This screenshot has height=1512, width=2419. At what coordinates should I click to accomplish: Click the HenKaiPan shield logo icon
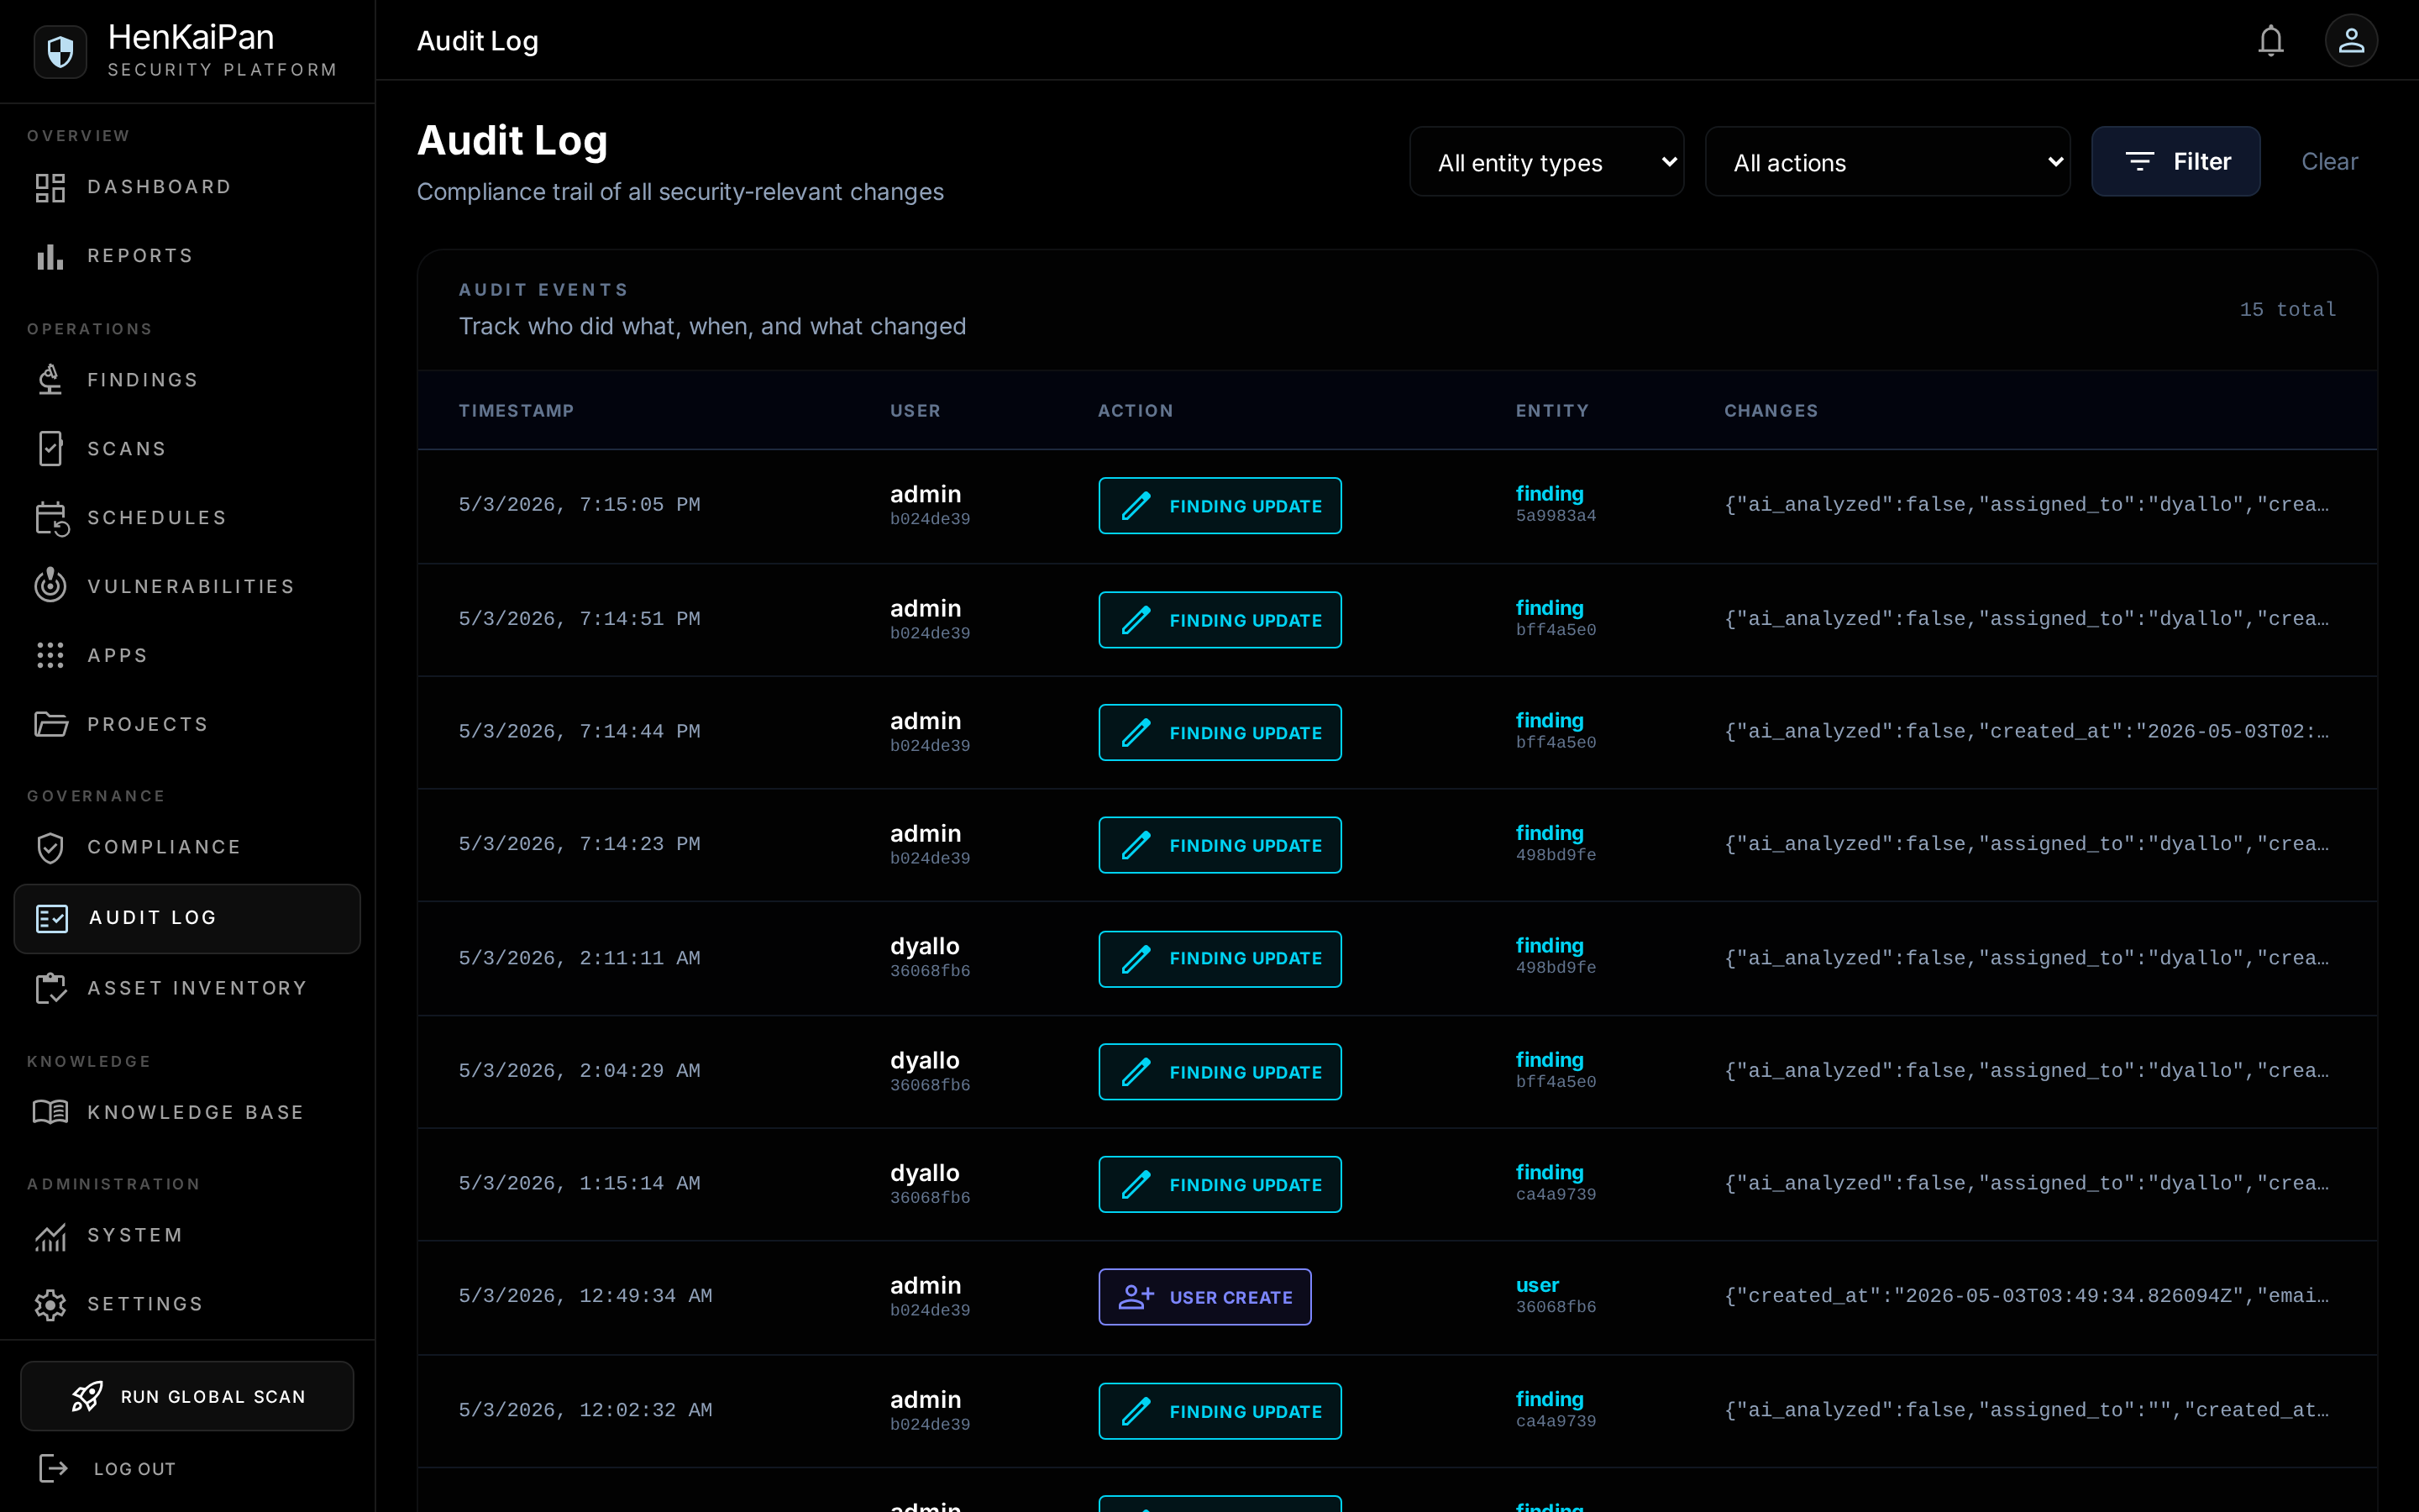[60, 51]
